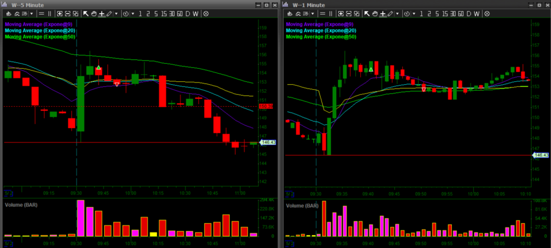Expand the drawing tools dropdown in 5 Minute chart
Image resolution: width=551 pixels, height=248 pixels.
coord(116,13)
